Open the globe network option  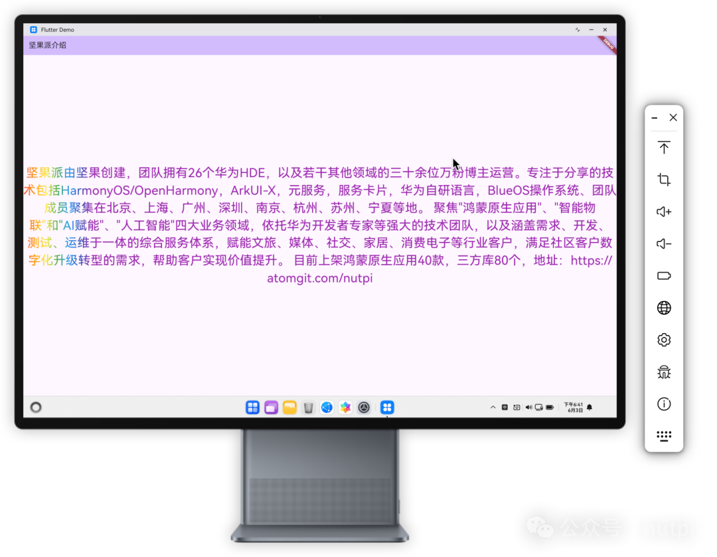[x=664, y=308]
